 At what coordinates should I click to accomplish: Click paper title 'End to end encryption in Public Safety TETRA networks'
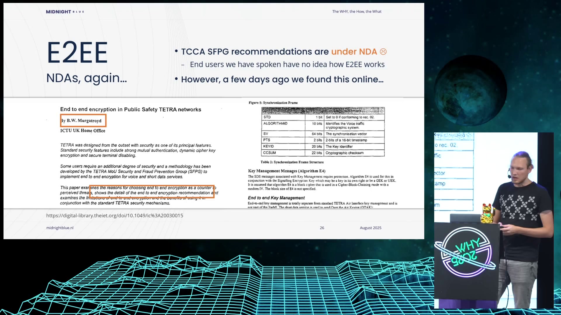coord(131,109)
